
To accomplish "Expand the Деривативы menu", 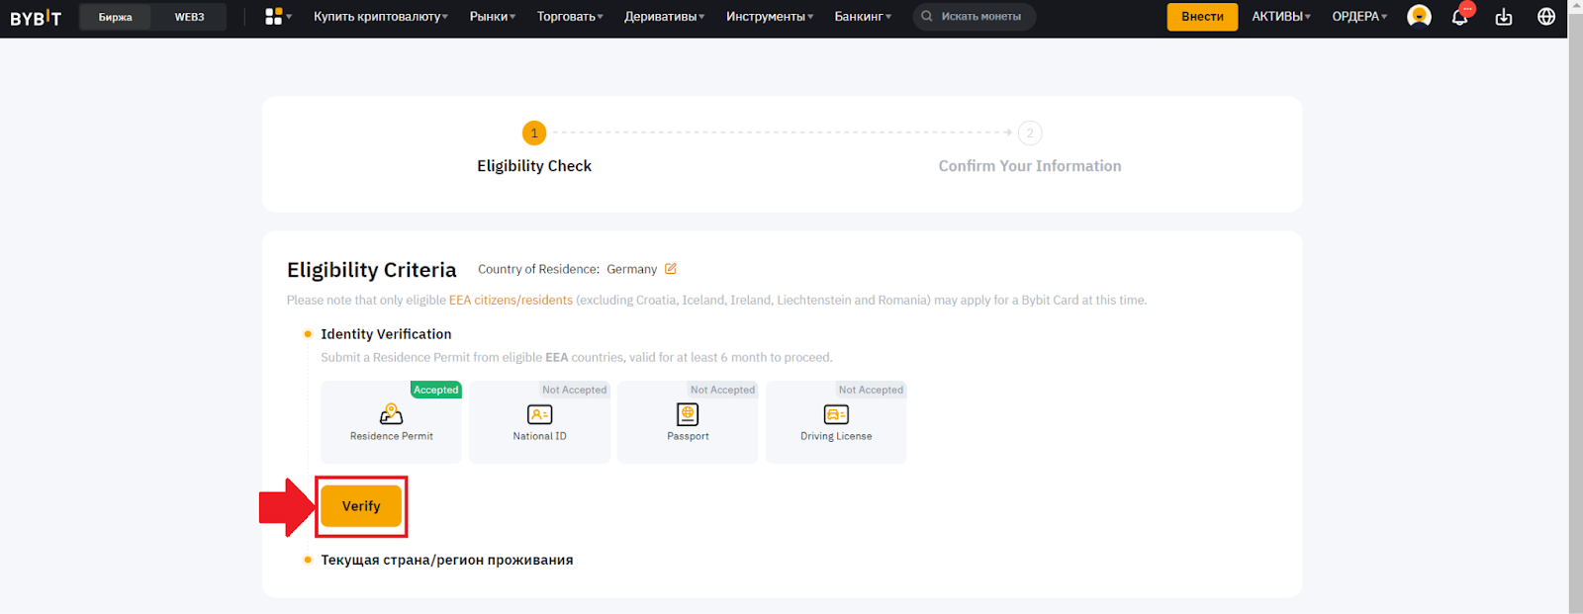I will (x=665, y=17).
